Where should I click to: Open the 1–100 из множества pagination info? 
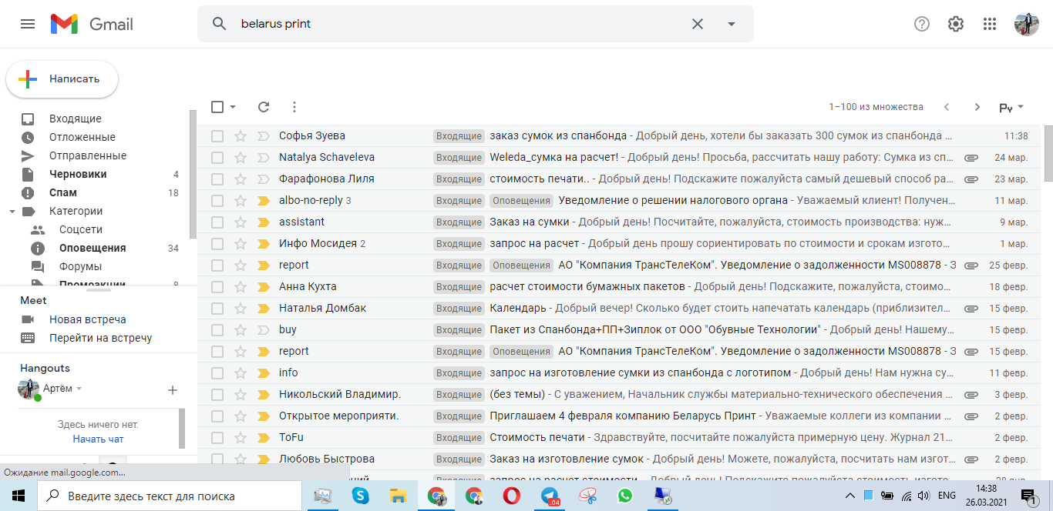[x=876, y=107]
